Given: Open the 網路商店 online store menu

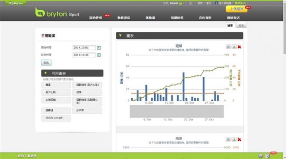Looking at the screenshot, I should pyautogui.click(x=233, y=17).
